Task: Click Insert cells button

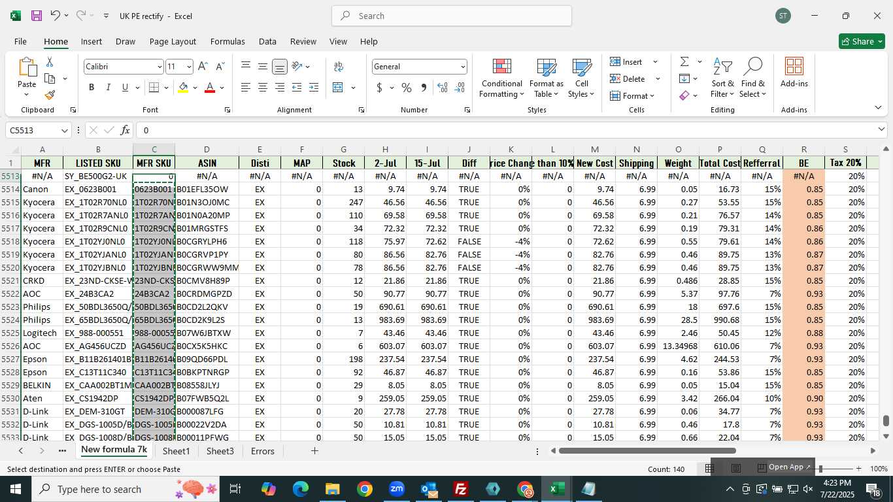Action: point(626,61)
